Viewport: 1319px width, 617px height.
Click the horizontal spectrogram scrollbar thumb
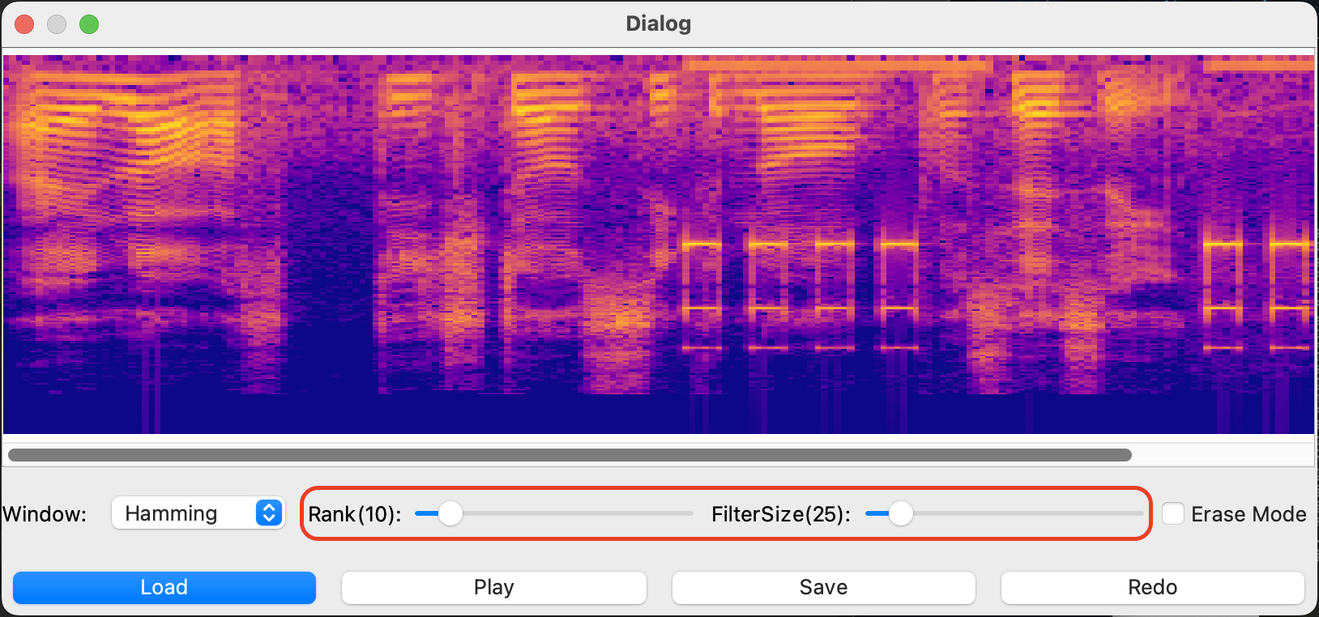point(570,455)
